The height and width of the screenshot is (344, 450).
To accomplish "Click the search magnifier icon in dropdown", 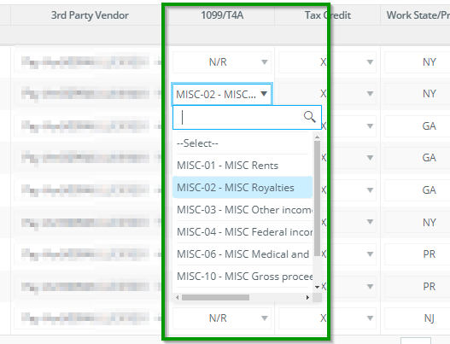I will 310,117.
